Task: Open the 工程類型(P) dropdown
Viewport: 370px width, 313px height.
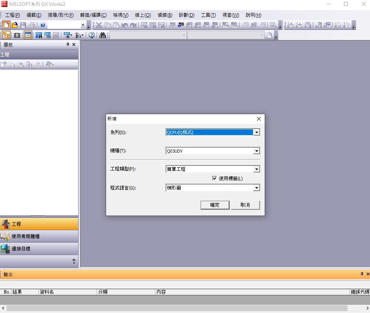Action: click(257, 169)
